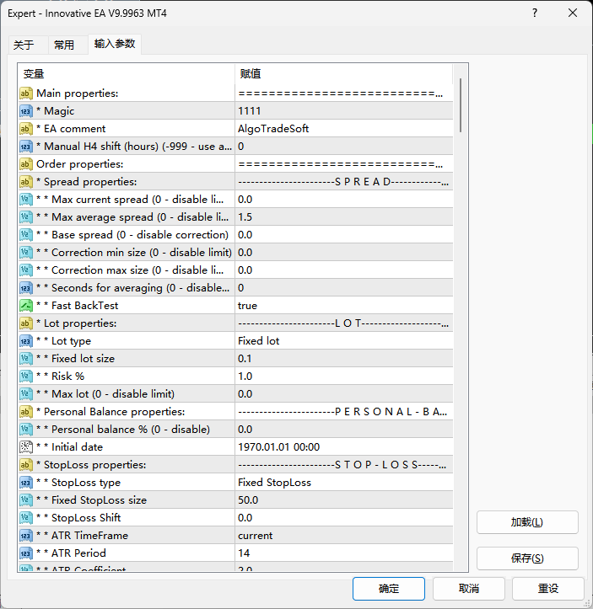
Task: Click the string icon beside EA comment
Action: (x=26, y=129)
